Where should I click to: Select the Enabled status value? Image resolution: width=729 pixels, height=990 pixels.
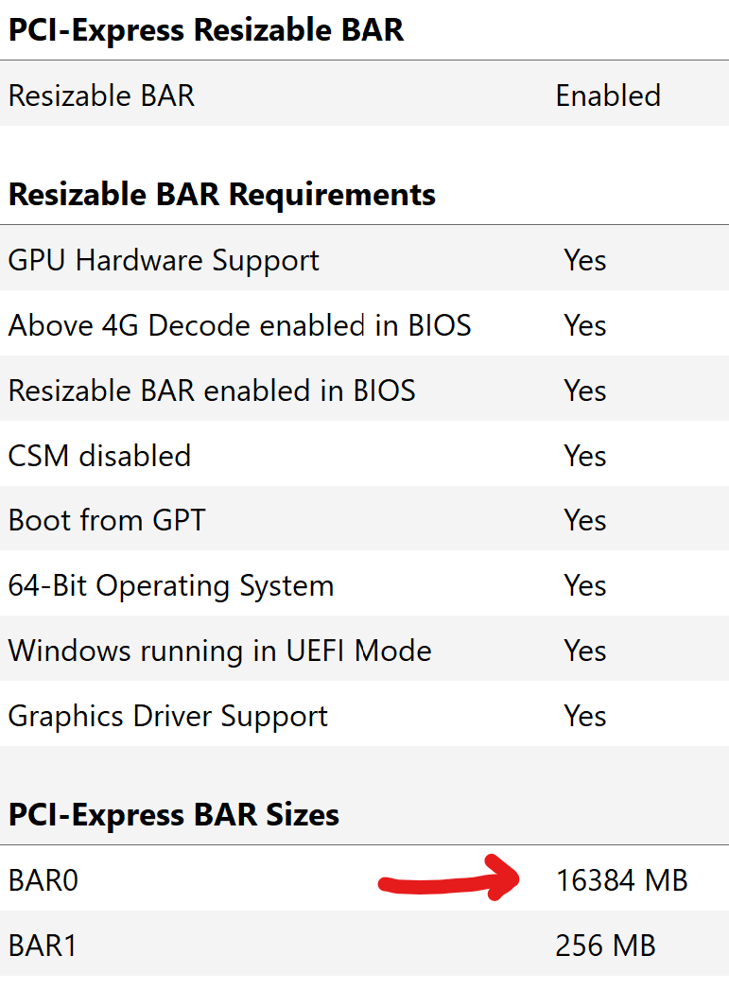[x=608, y=96]
